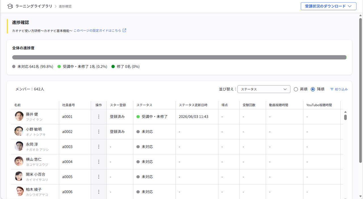363x199 pixels.
Task: Click the 社員番号 column header
Action: (x=69, y=105)
